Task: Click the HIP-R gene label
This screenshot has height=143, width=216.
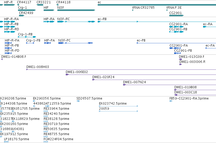Action: tap(8, 2)
